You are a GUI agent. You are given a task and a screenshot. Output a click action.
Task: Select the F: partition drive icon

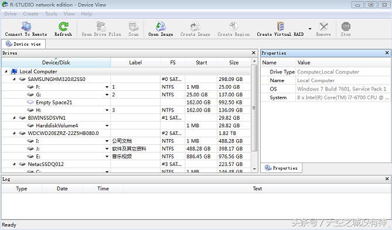point(30,87)
